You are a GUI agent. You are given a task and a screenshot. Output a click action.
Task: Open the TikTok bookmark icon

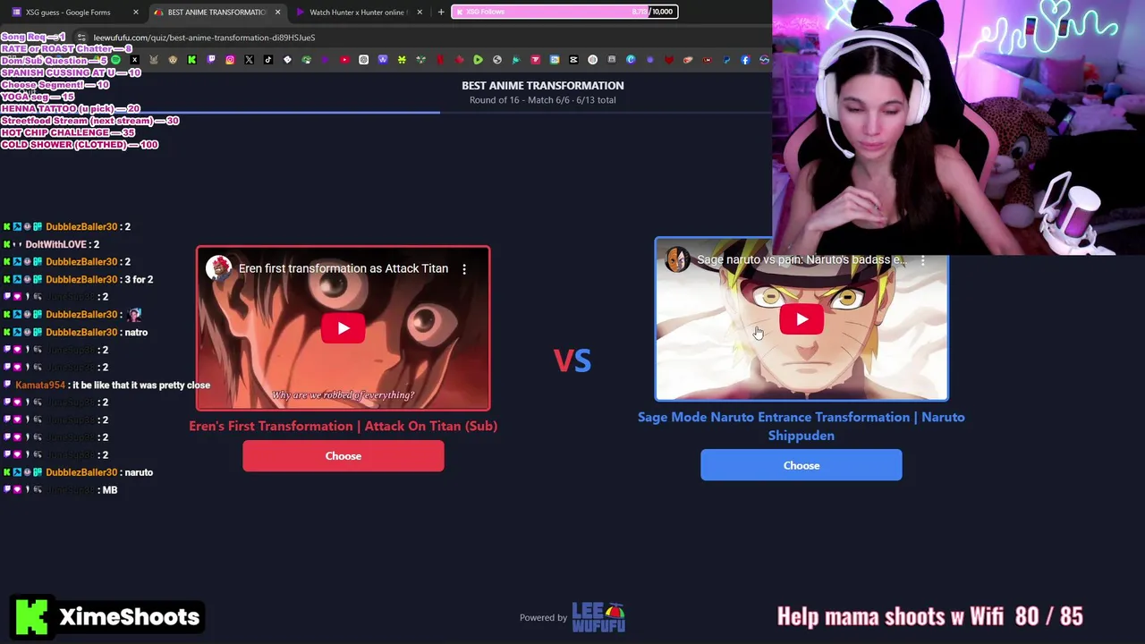tap(268, 60)
